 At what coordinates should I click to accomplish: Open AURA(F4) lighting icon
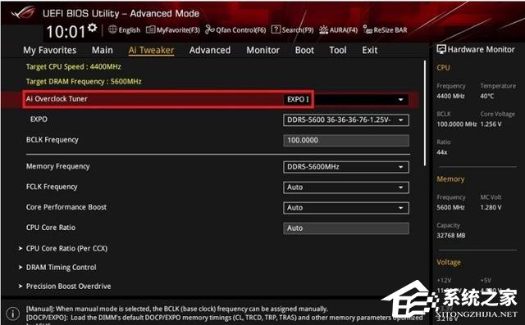[323, 29]
